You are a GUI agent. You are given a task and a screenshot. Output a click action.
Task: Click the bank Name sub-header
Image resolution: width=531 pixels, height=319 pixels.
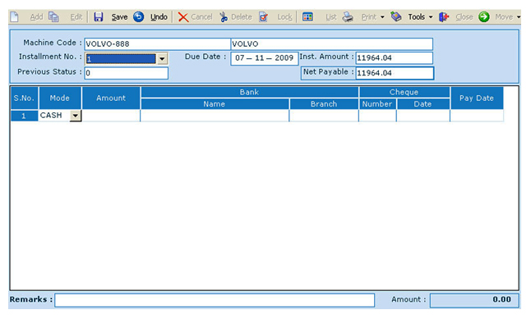point(215,104)
